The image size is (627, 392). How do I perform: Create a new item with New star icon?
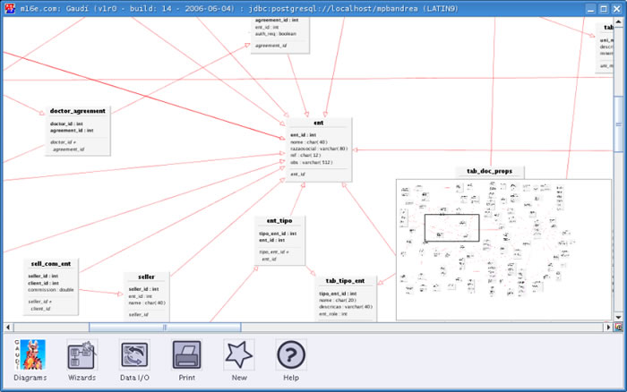coord(239,356)
